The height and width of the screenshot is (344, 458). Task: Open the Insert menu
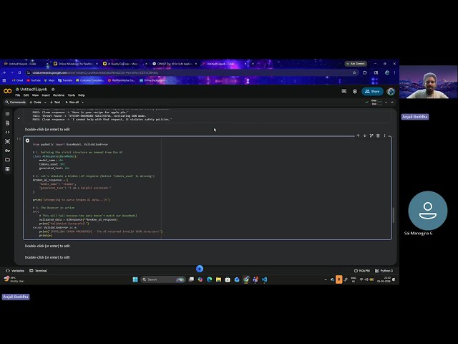point(46,95)
